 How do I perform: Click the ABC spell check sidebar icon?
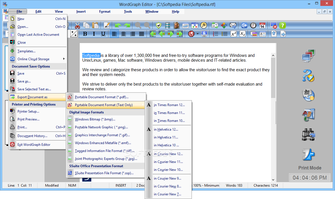pyautogui.click(x=308, y=115)
